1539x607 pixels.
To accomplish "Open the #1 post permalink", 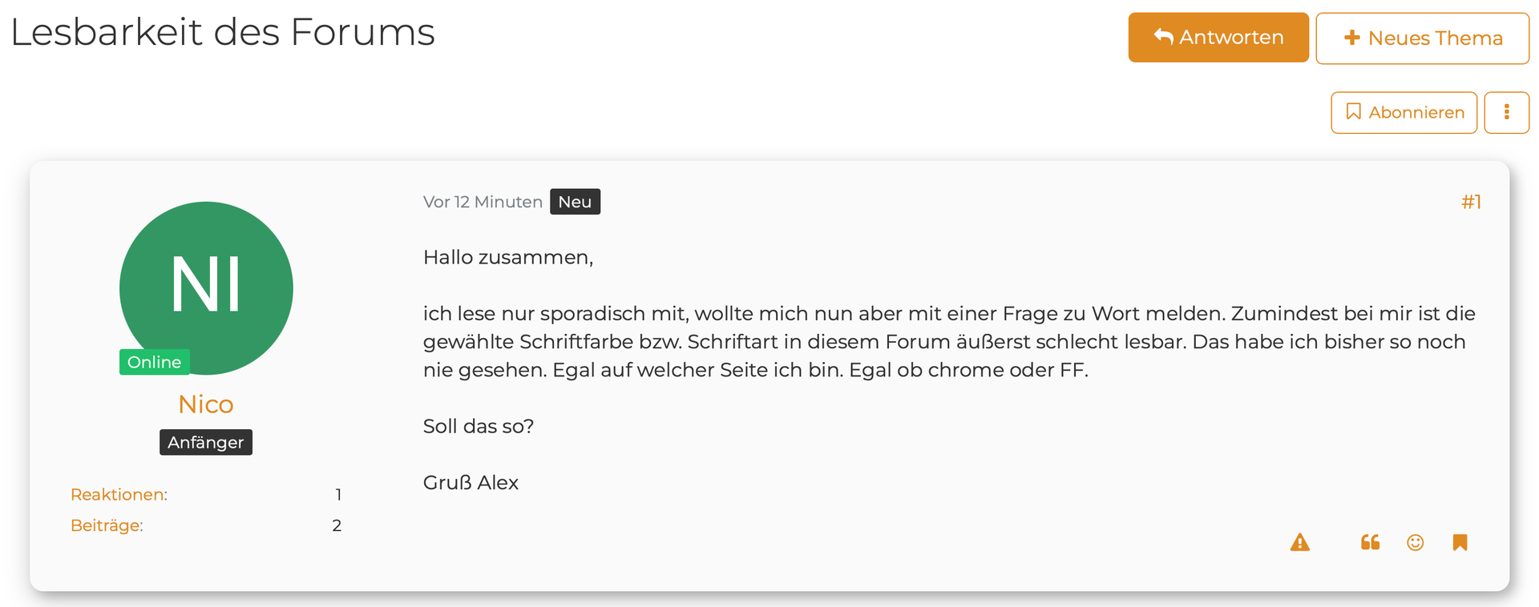I will click(x=1471, y=202).
